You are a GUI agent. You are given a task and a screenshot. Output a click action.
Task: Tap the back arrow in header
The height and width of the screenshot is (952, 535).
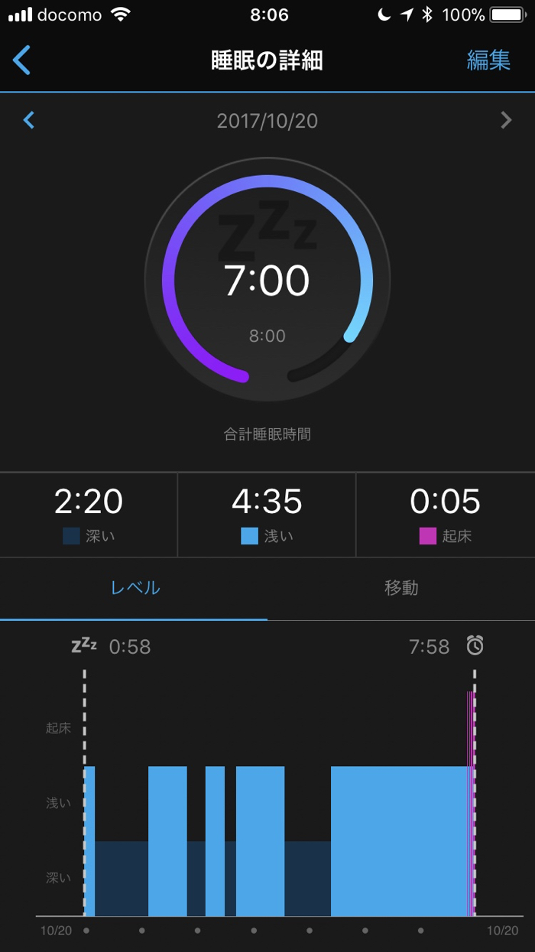(x=21, y=60)
